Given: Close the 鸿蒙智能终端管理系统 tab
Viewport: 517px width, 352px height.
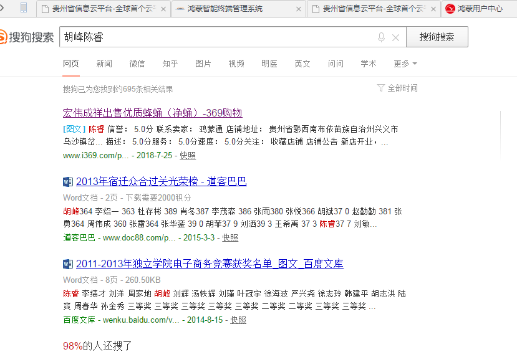Looking at the screenshot, I should (x=299, y=9).
